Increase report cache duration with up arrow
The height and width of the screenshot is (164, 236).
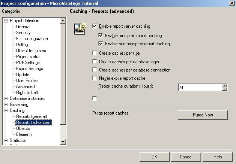click(224, 86)
